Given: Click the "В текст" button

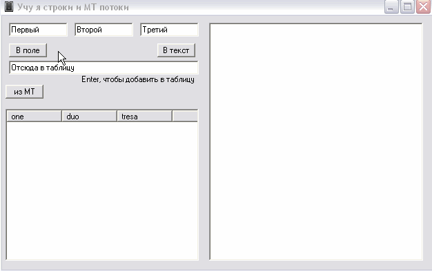Looking at the screenshot, I should point(176,50).
